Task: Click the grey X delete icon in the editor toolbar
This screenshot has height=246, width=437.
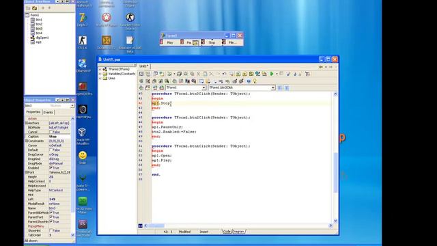Action: [x=211, y=74]
